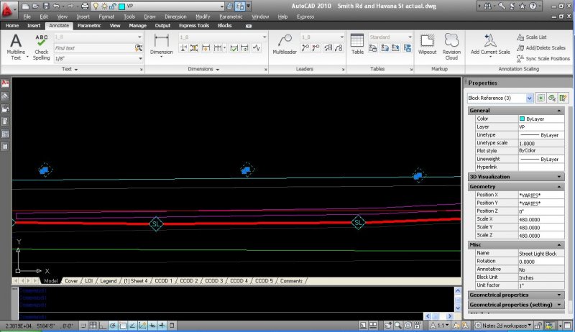
Task: Open the VP layer dropdown in quick access
Action: point(221,6)
